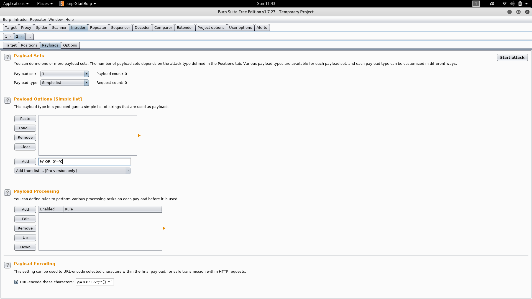This screenshot has height=299, width=532.
Task: Click the Rule column header
Action: click(x=112, y=209)
